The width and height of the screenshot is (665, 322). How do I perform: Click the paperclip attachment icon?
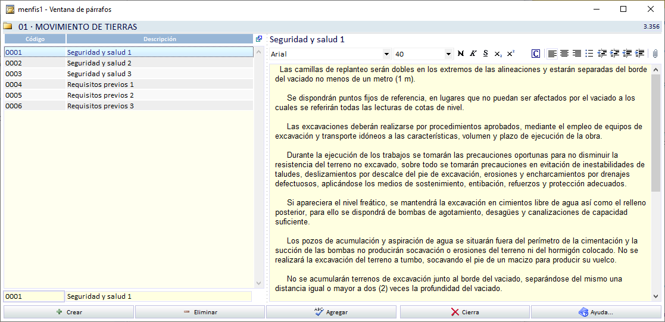655,54
